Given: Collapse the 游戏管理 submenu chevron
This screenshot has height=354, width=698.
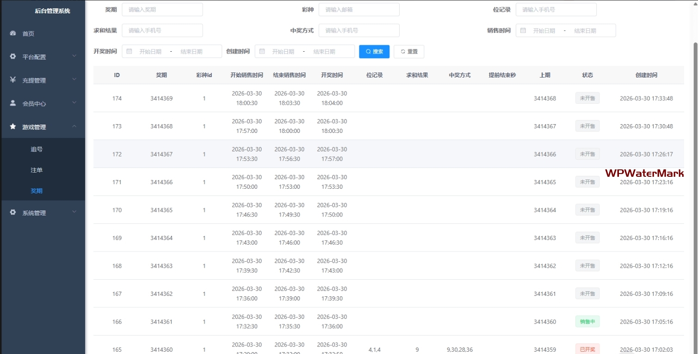Looking at the screenshot, I should (x=74, y=126).
